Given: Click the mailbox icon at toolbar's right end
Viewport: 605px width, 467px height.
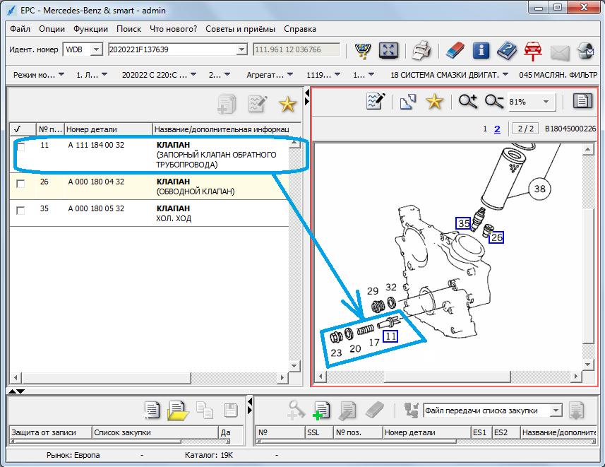Looking at the screenshot, I should 585,51.
